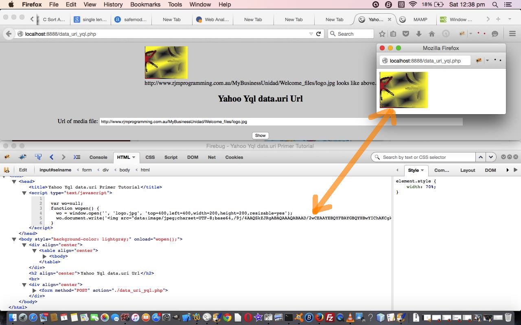Image resolution: width=521 pixels, height=325 pixels.
Task: Click the Edit button in Firebug
Action: [23, 170]
